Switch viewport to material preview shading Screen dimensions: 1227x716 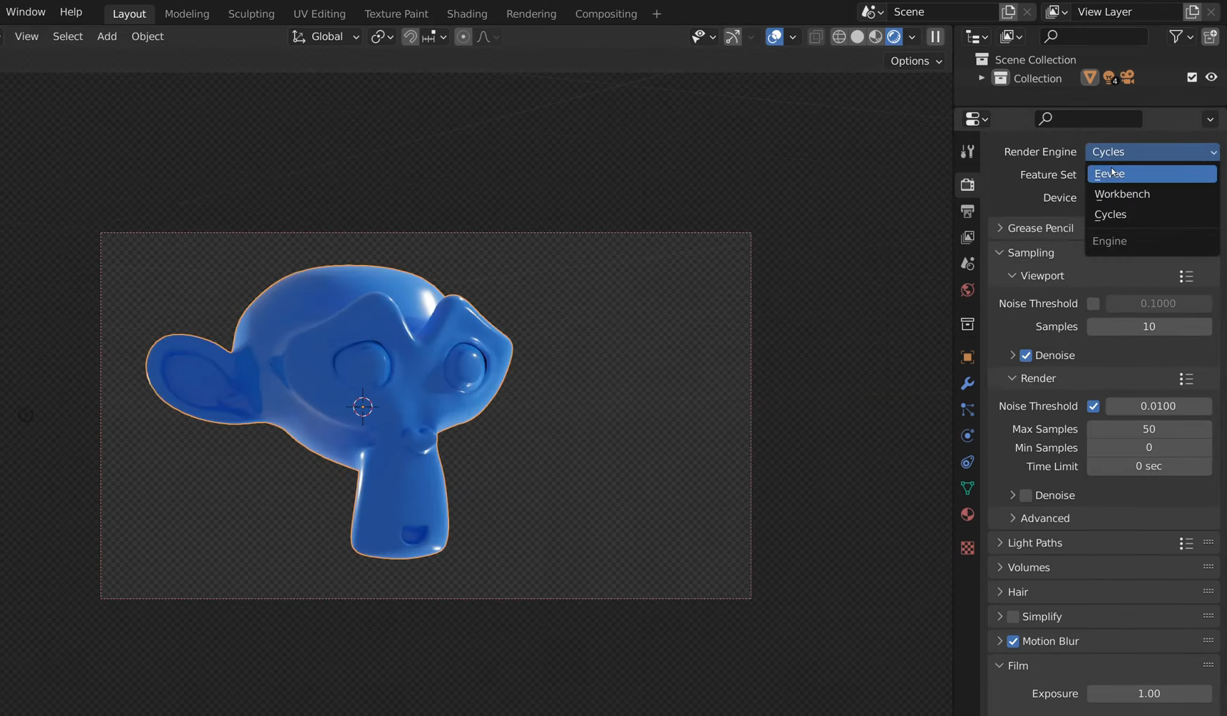tap(876, 36)
